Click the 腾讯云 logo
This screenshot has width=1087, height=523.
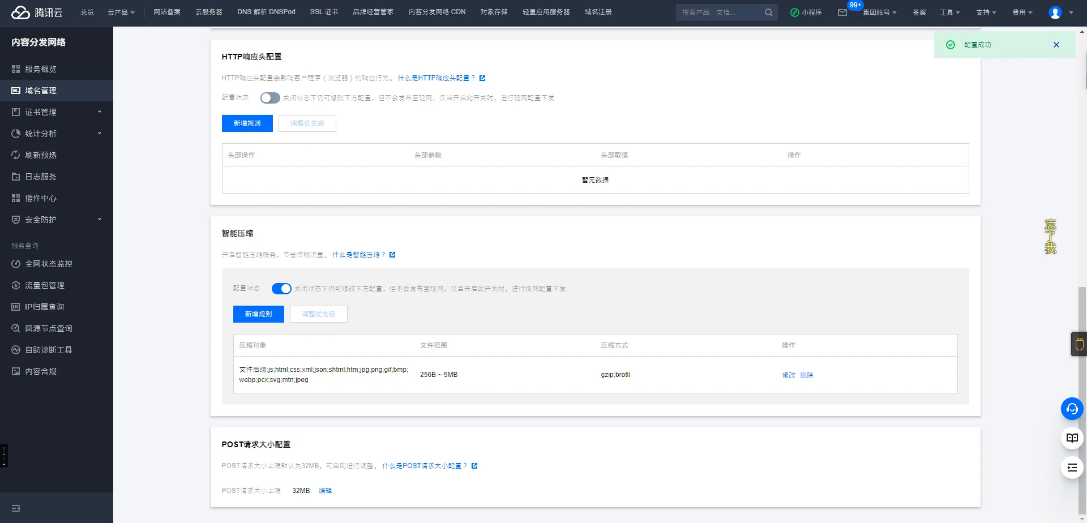(x=36, y=12)
